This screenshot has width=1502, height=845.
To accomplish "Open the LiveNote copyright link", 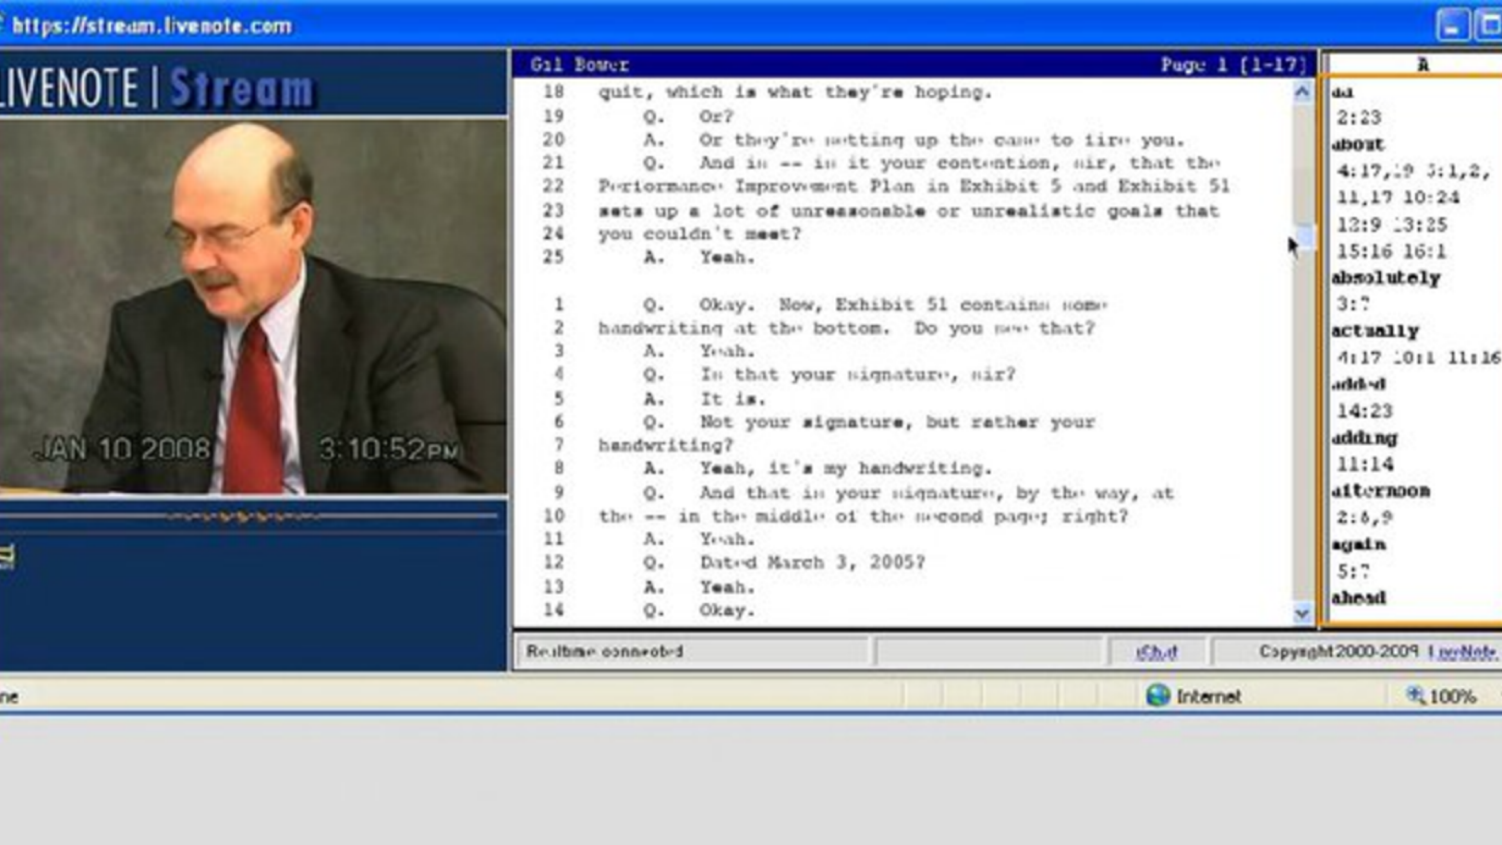I will pyautogui.click(x=1462, y=652).
